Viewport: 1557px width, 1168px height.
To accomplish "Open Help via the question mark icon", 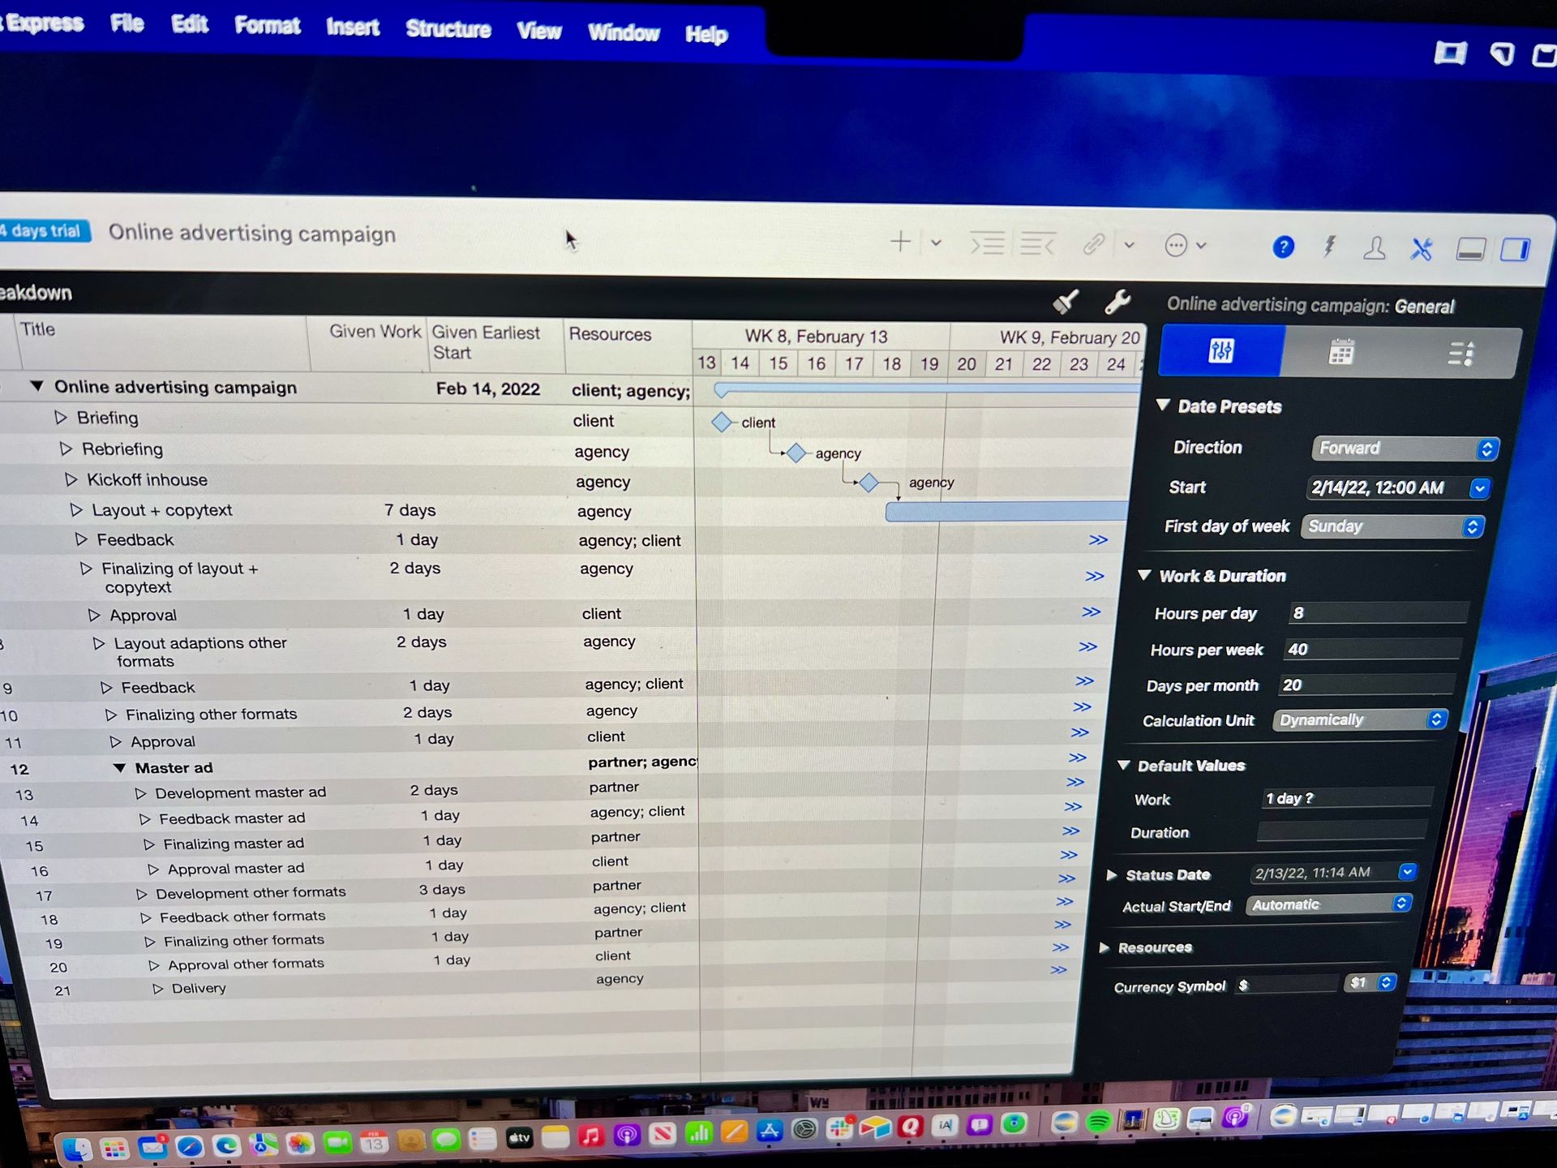I will coord(1282,247).
